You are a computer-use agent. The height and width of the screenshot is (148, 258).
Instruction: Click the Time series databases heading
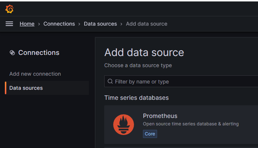point(136,98)
